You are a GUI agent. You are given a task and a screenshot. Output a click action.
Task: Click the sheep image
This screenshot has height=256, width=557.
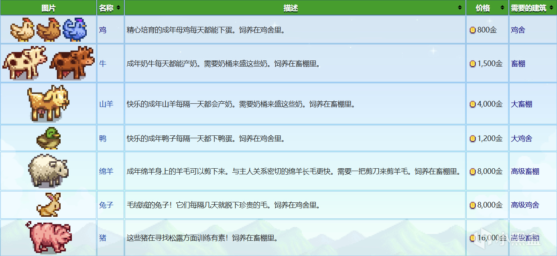coord(48,171)
